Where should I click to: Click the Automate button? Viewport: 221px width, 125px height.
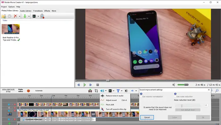tap(39, 91)
